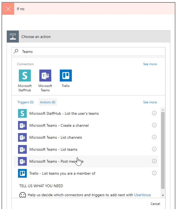Select the Microsoft Teams connector icon
Screen dimensions: 178x209
pyautogui.click(x=45, y=76)
